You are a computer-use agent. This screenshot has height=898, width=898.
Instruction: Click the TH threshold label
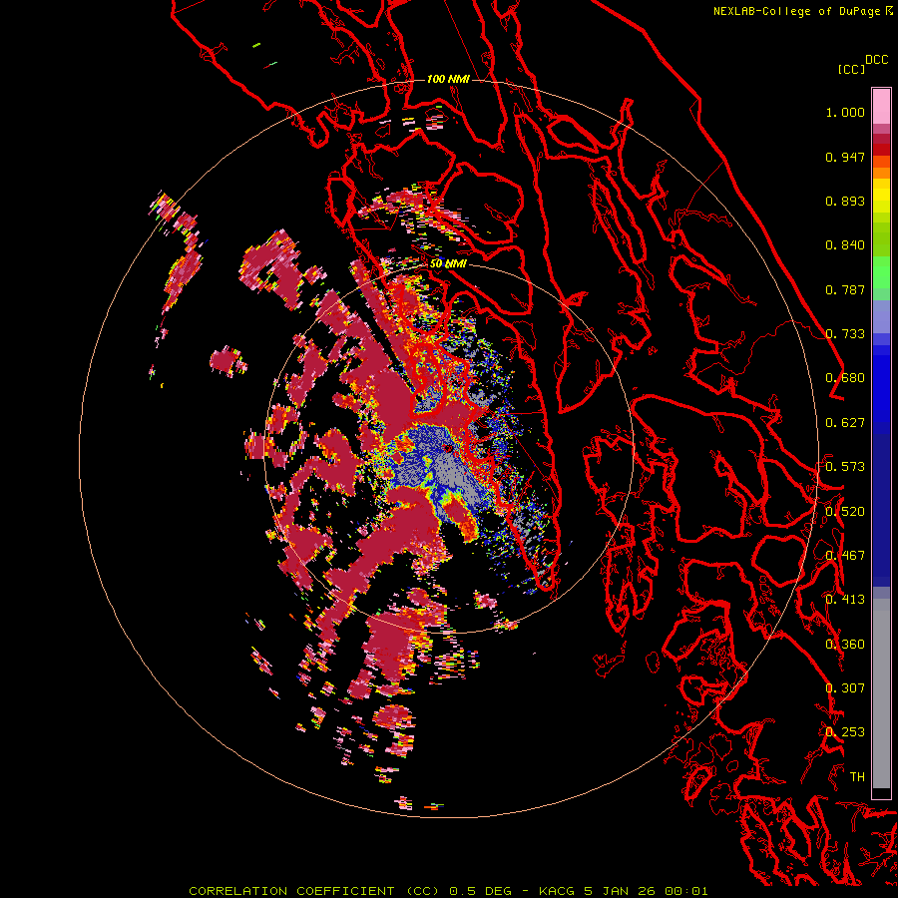857,777
